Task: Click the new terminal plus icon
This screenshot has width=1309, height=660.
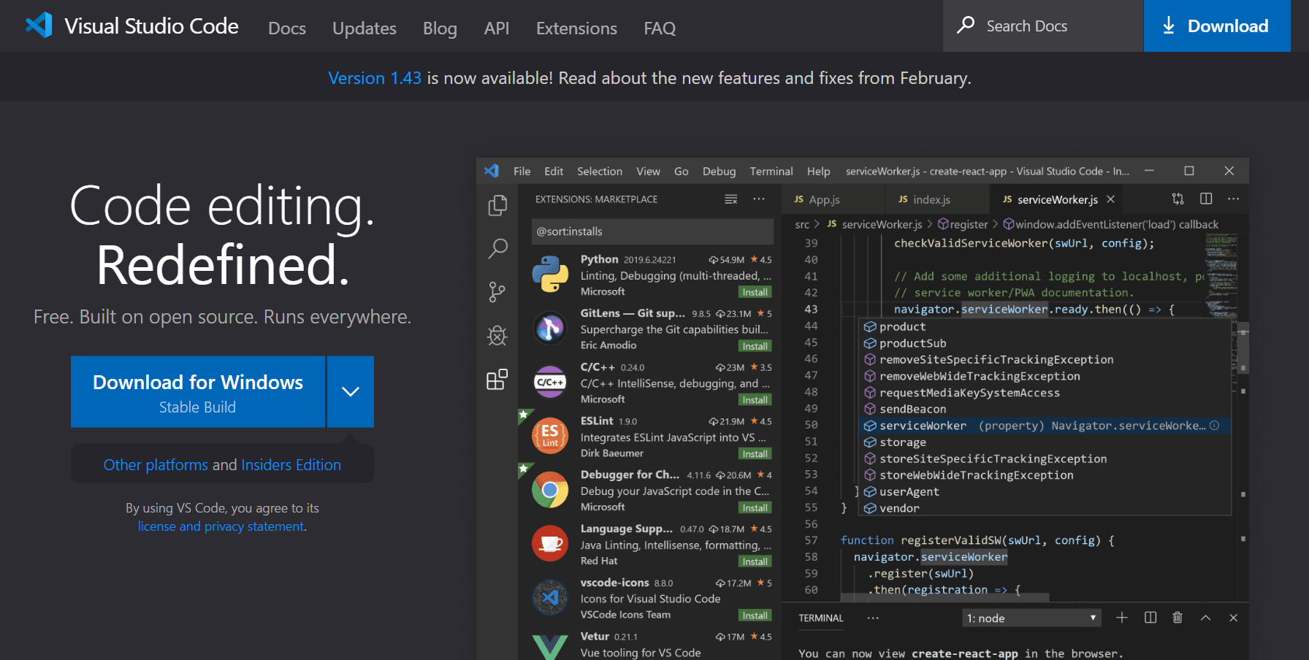Action: 1122,617
